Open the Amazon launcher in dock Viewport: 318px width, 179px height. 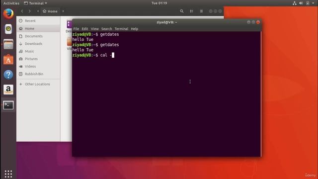[8, 89]
